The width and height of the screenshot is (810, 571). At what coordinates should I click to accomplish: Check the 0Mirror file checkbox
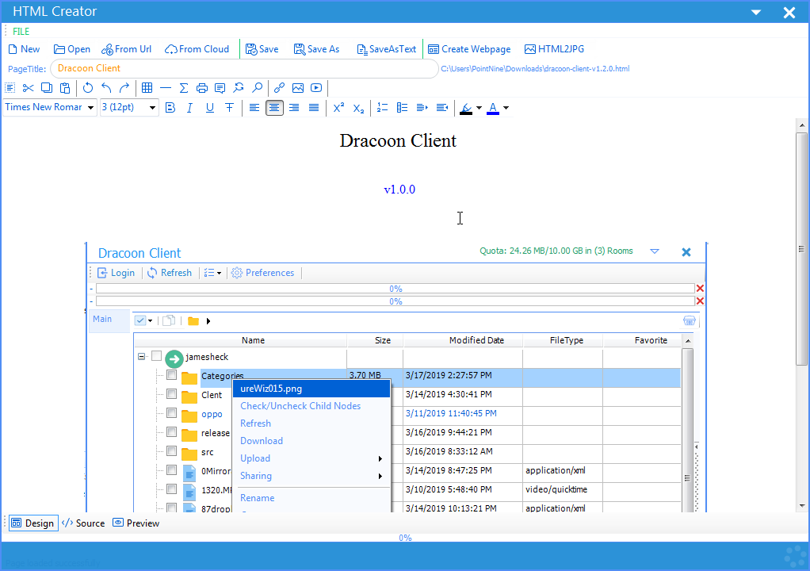pos(171,470)
